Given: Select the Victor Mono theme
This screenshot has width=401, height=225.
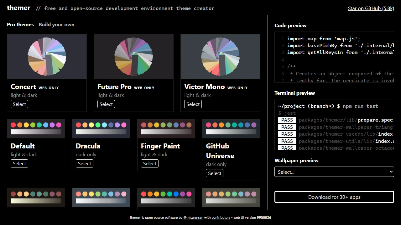Looking at the screenshot, I should tap(193, 104).
